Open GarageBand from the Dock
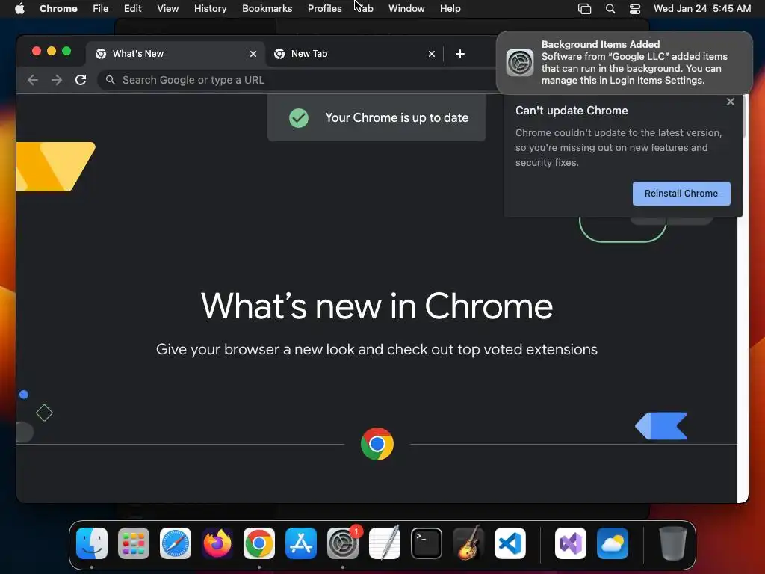Image resolution: width=765 pixels, height=574 pixels. pos(468,543)
